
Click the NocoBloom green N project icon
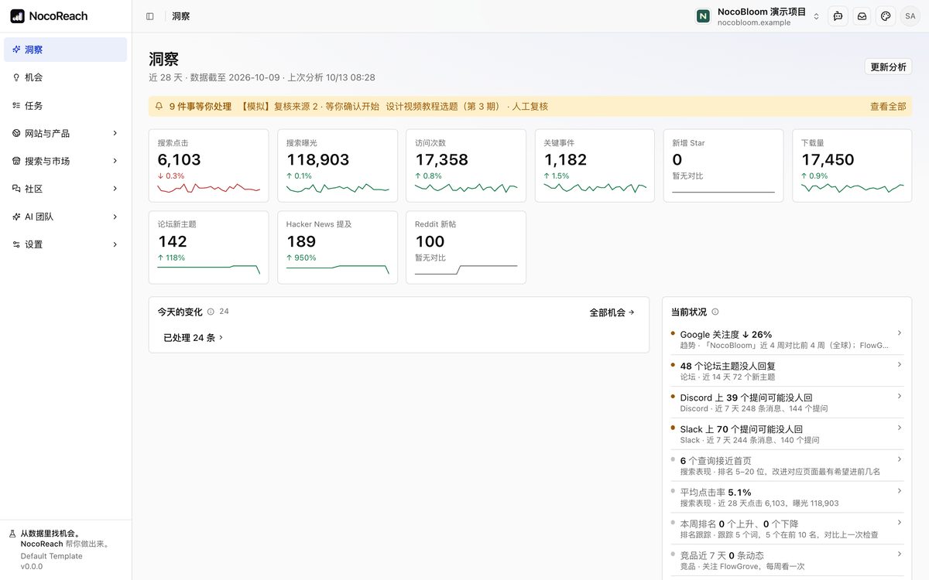tap(703, 16)
